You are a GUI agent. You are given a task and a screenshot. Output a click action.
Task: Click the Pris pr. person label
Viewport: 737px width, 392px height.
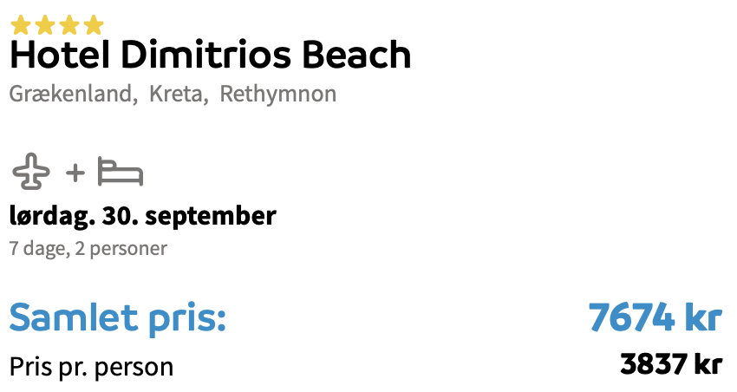pyautogui.click(x=91, y=367)
